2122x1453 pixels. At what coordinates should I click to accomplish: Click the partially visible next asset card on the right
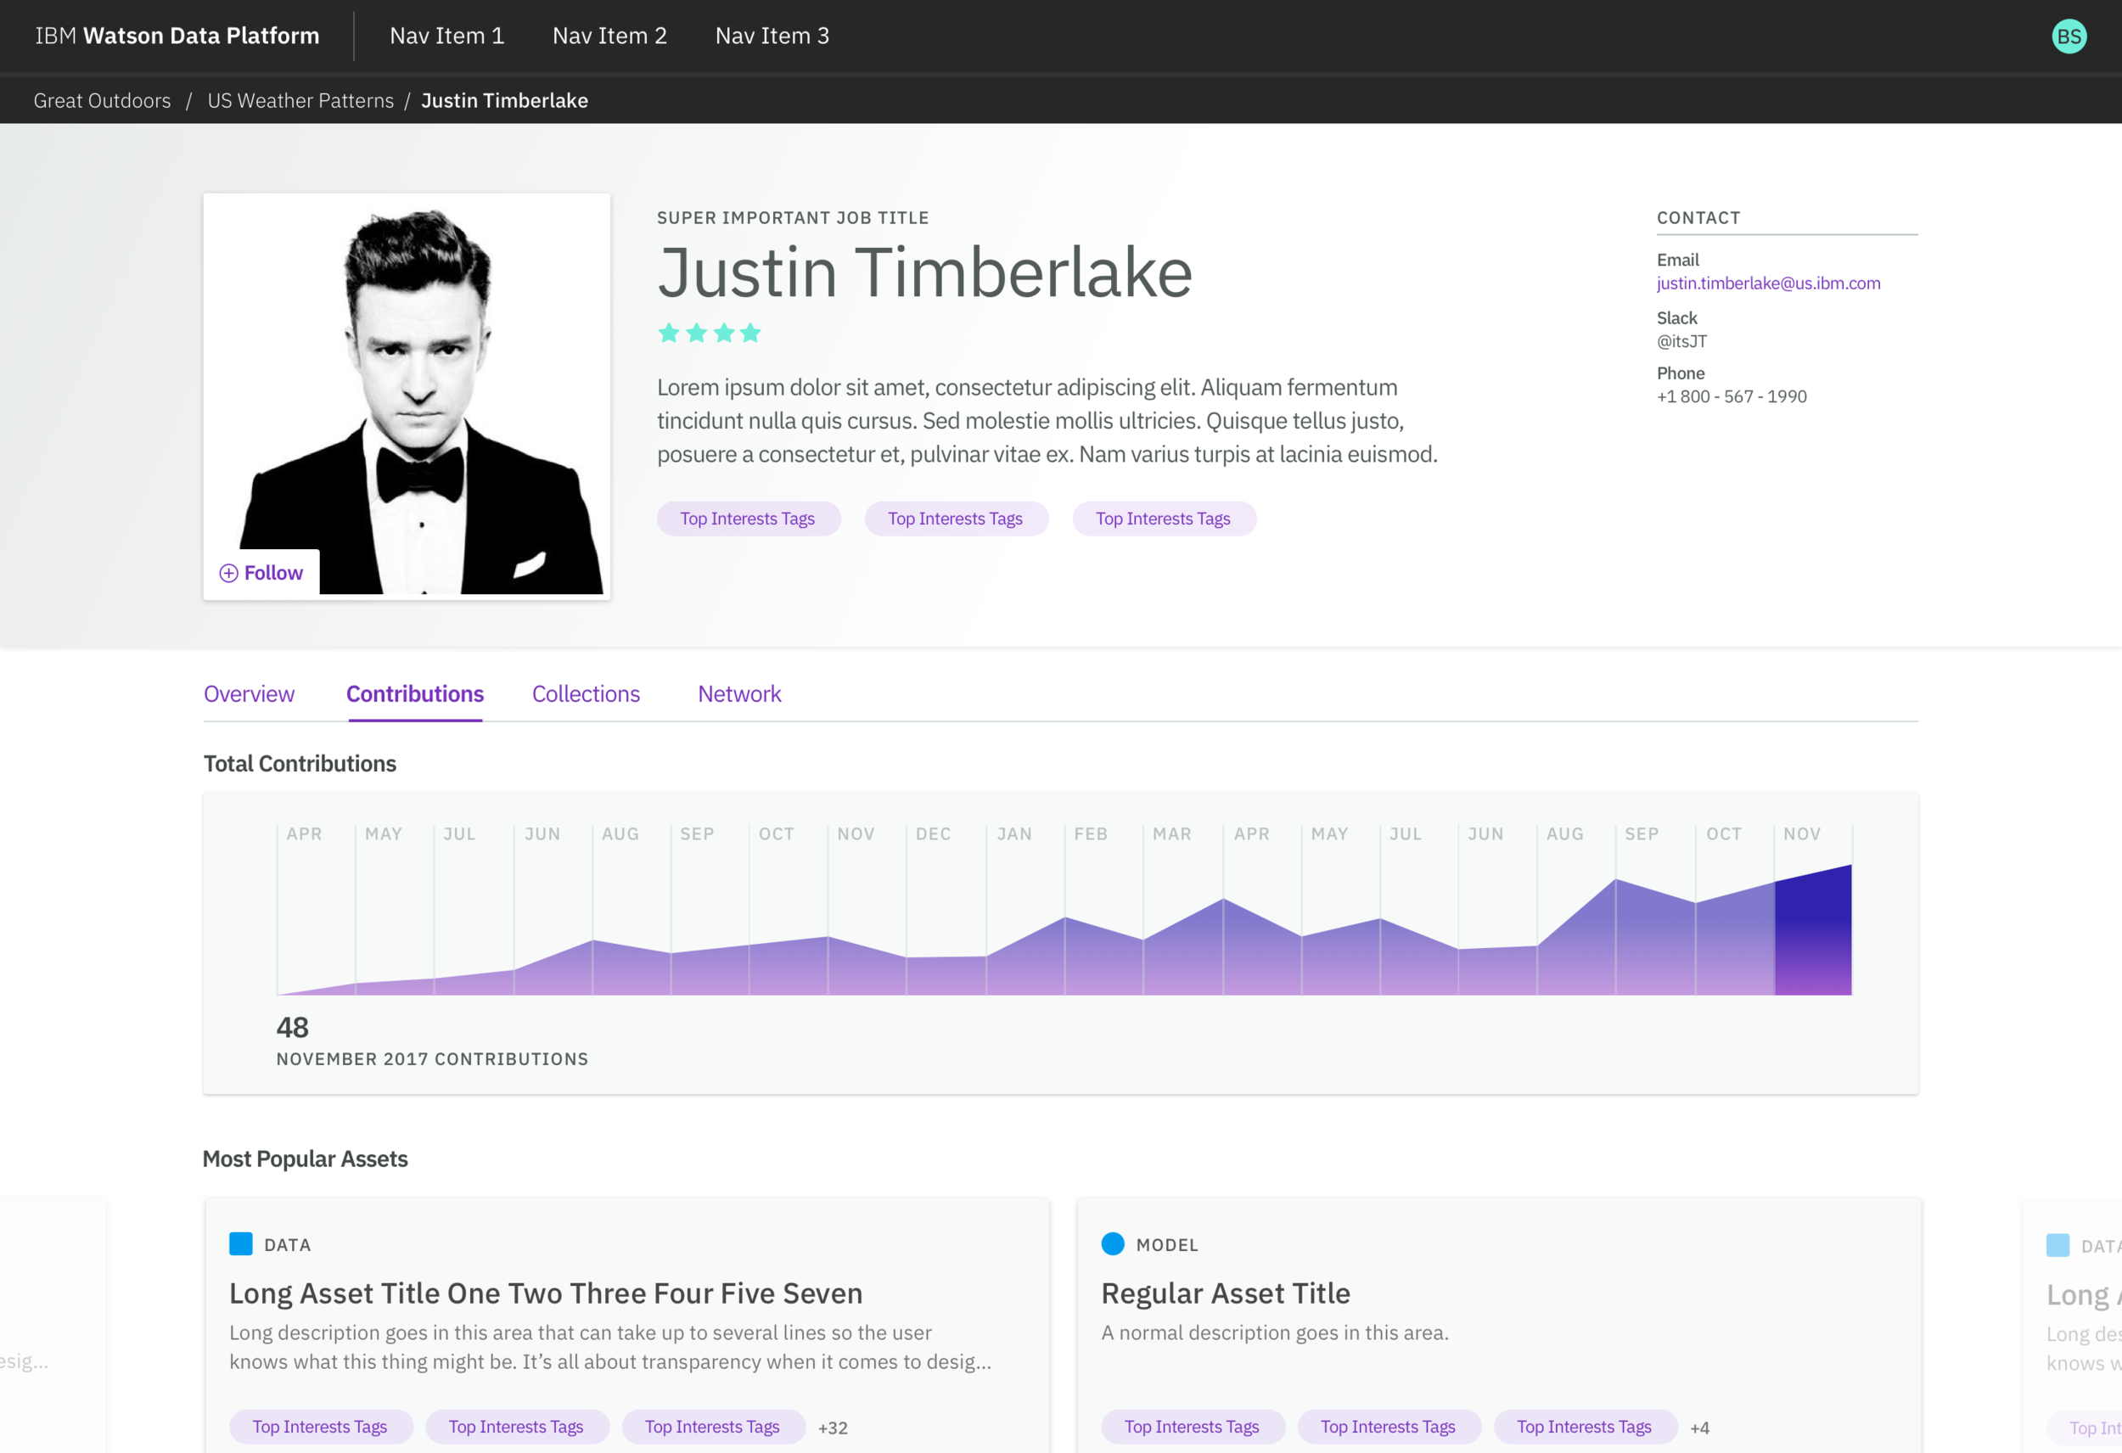pos(2073,1326)
